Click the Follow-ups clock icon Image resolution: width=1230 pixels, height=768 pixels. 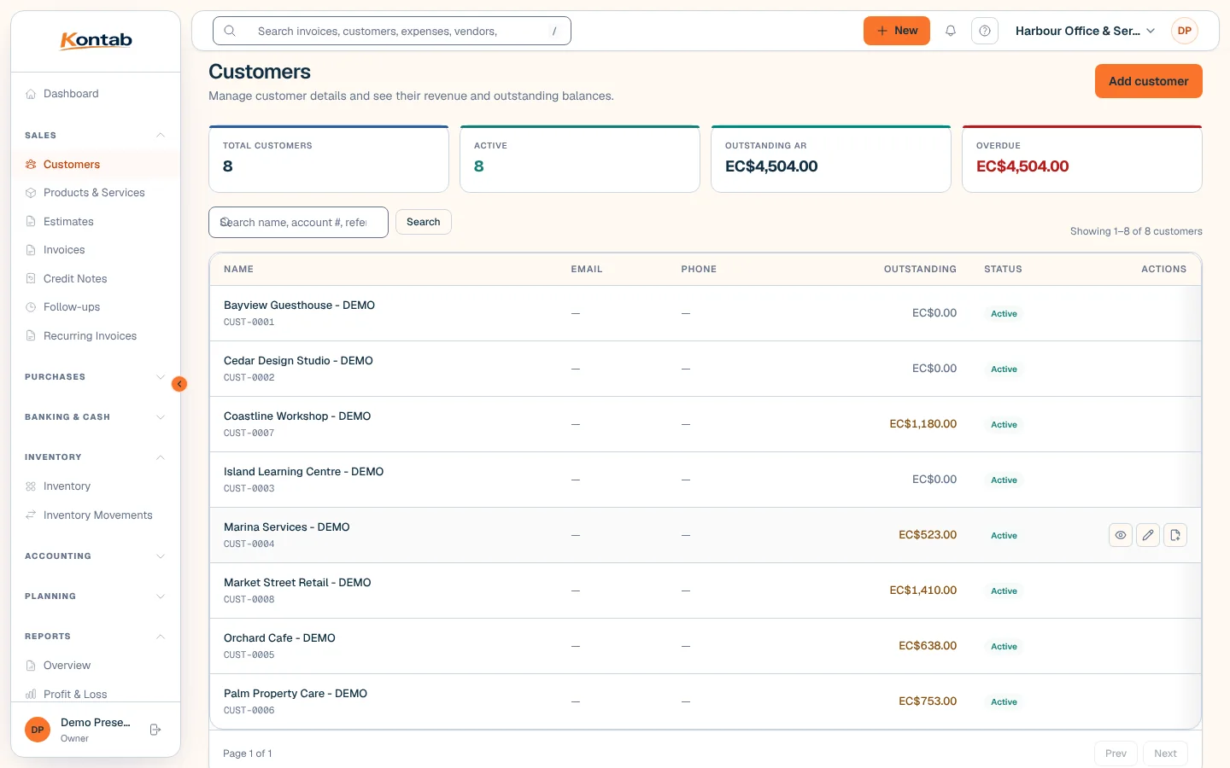pyautogui.click(x=31, y=307)
